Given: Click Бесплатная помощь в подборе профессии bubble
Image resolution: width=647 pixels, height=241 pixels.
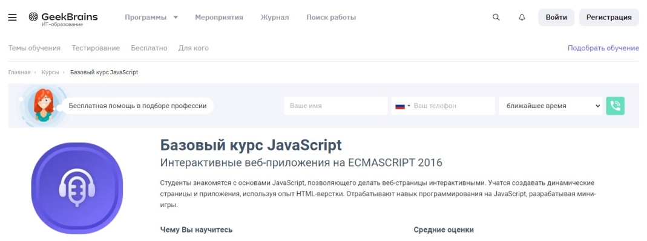Looking at the screenshot, I should click(x=137, y=106).
